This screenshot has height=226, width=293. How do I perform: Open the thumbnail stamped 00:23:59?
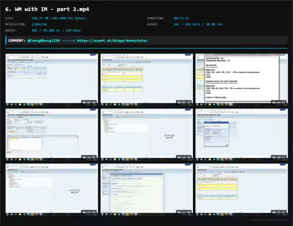coord(52,190)
